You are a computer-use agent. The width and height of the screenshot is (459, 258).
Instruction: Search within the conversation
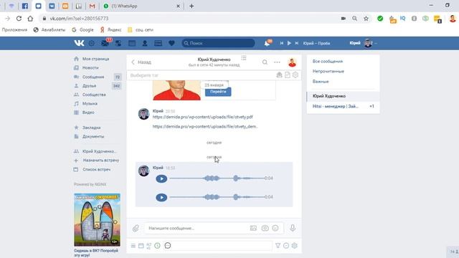point(265,62)
